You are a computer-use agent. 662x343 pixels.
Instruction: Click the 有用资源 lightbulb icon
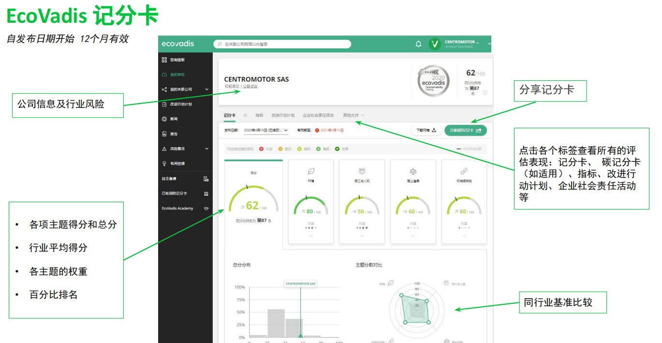[164, 163]
